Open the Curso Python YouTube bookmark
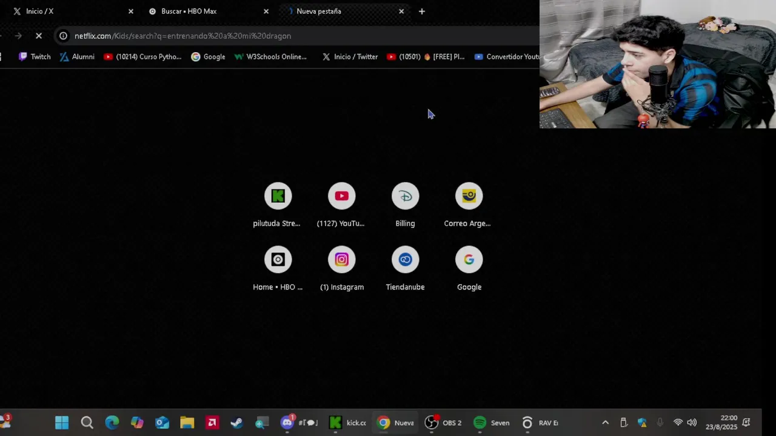 142,56
